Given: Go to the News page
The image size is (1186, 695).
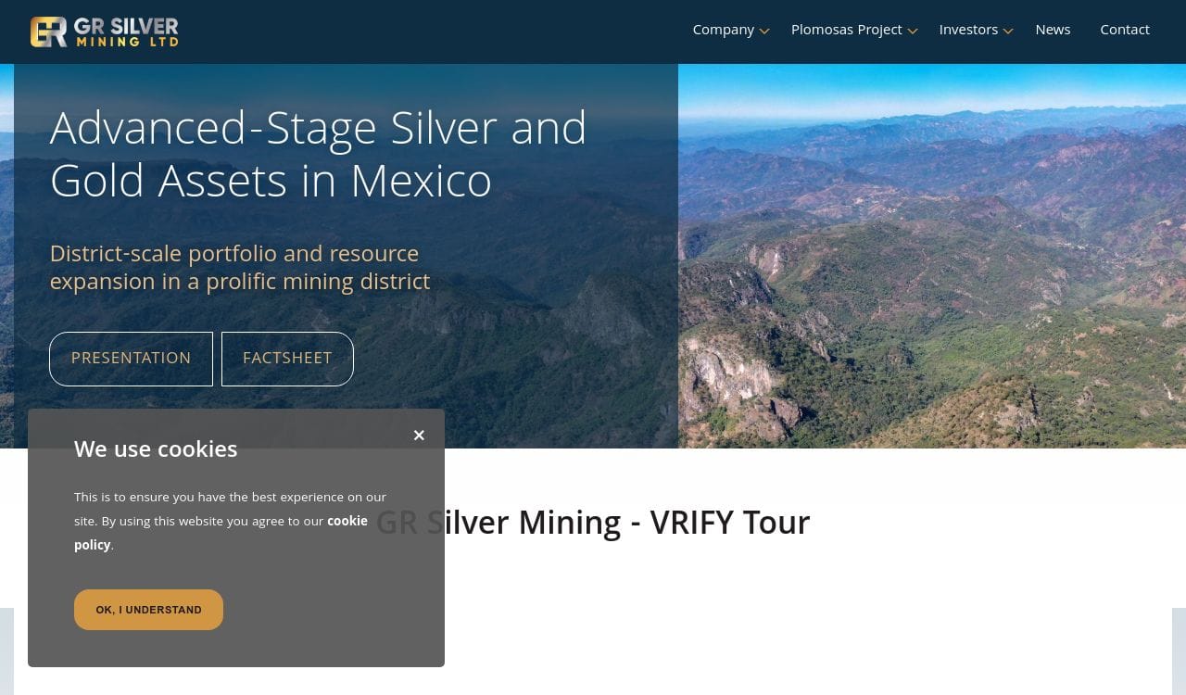Looking at the screenshot, I should [x=1053, y=30].
